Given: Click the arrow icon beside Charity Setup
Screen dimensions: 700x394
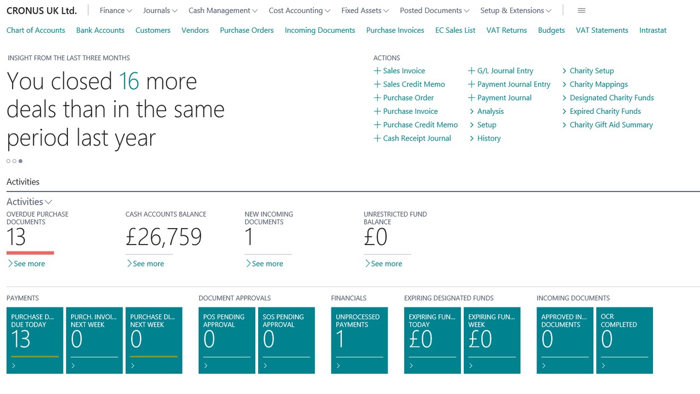Looking at the screenshot, I should tap(565, 71).
